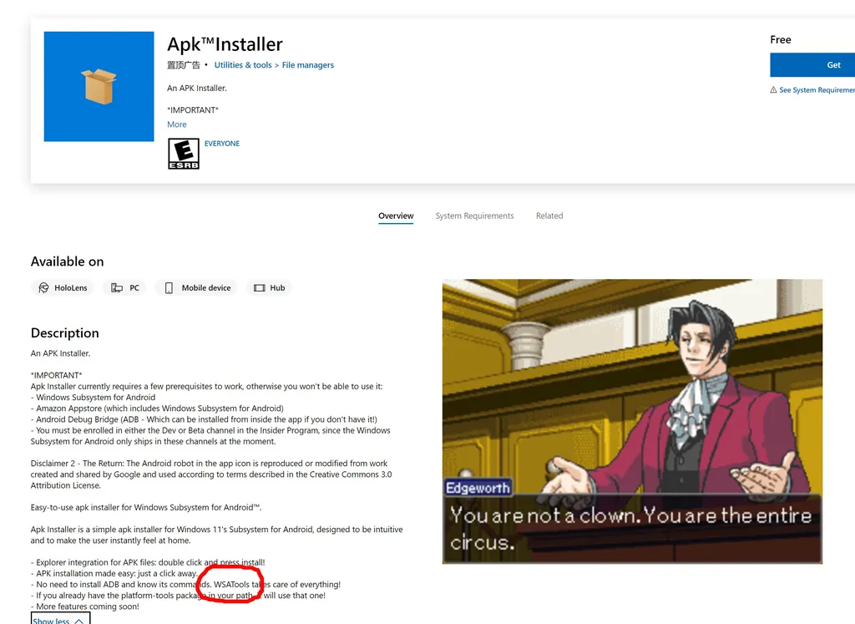Open the See System Requirements link
Image resolution: width=855 pixels, height=624 pixels.
[817, 90]
